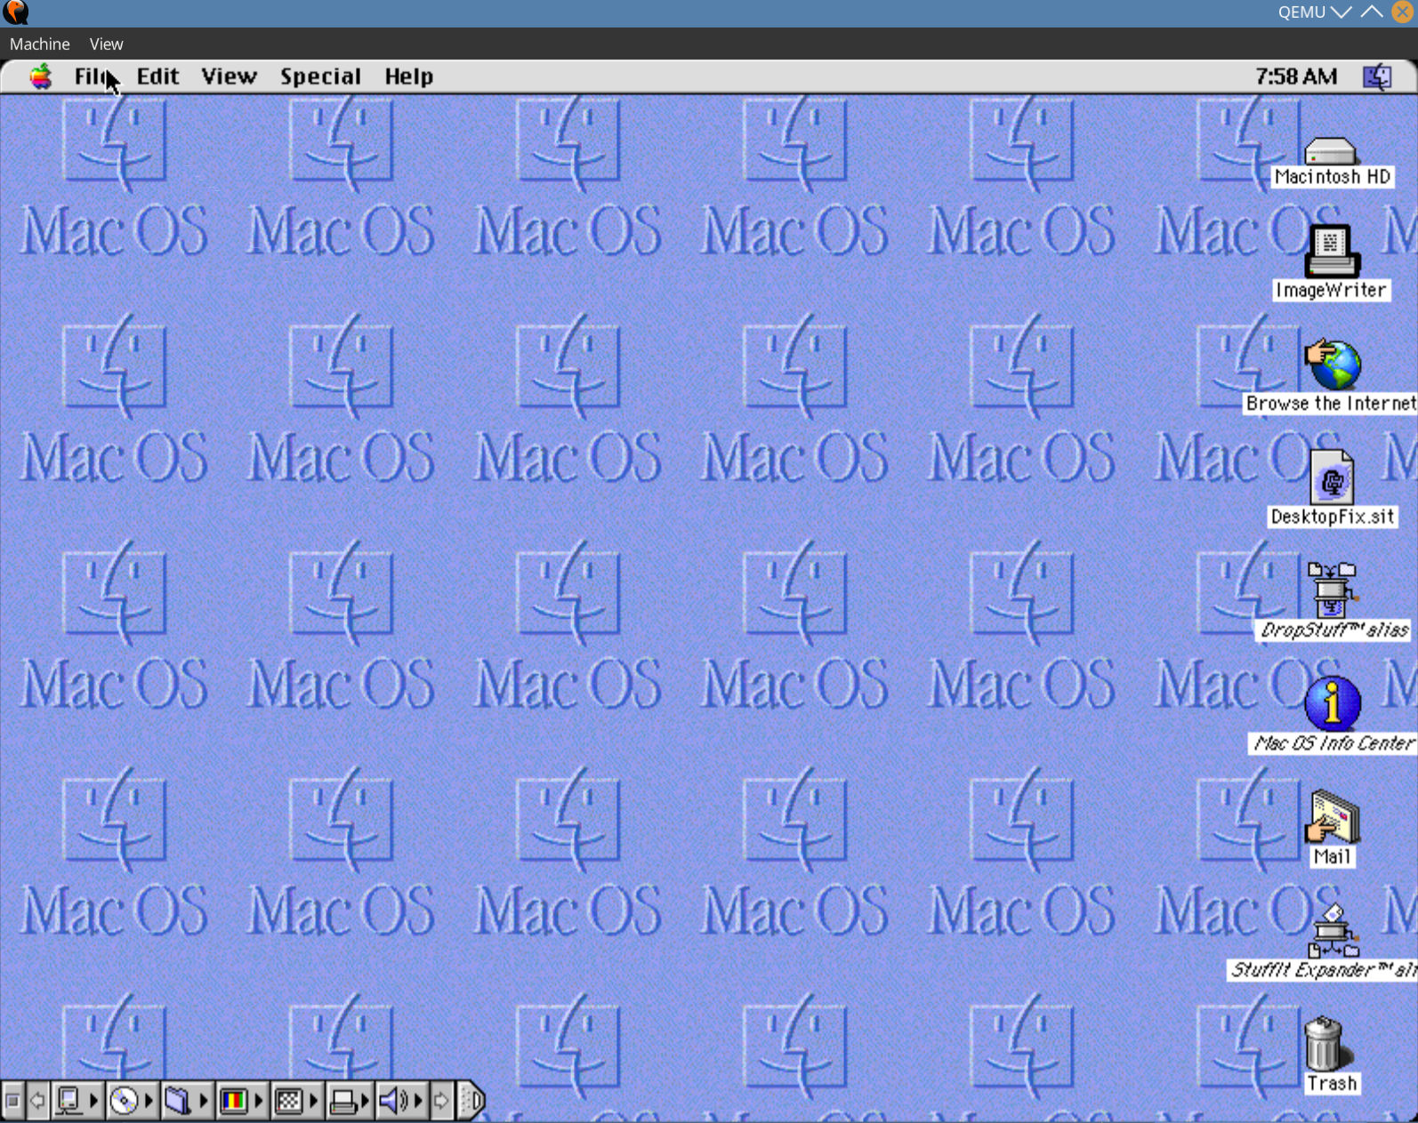Select the StuffIt Expander alias icon
The width and height of the screenshot is (1418, 1123).
pos(1333,931)
